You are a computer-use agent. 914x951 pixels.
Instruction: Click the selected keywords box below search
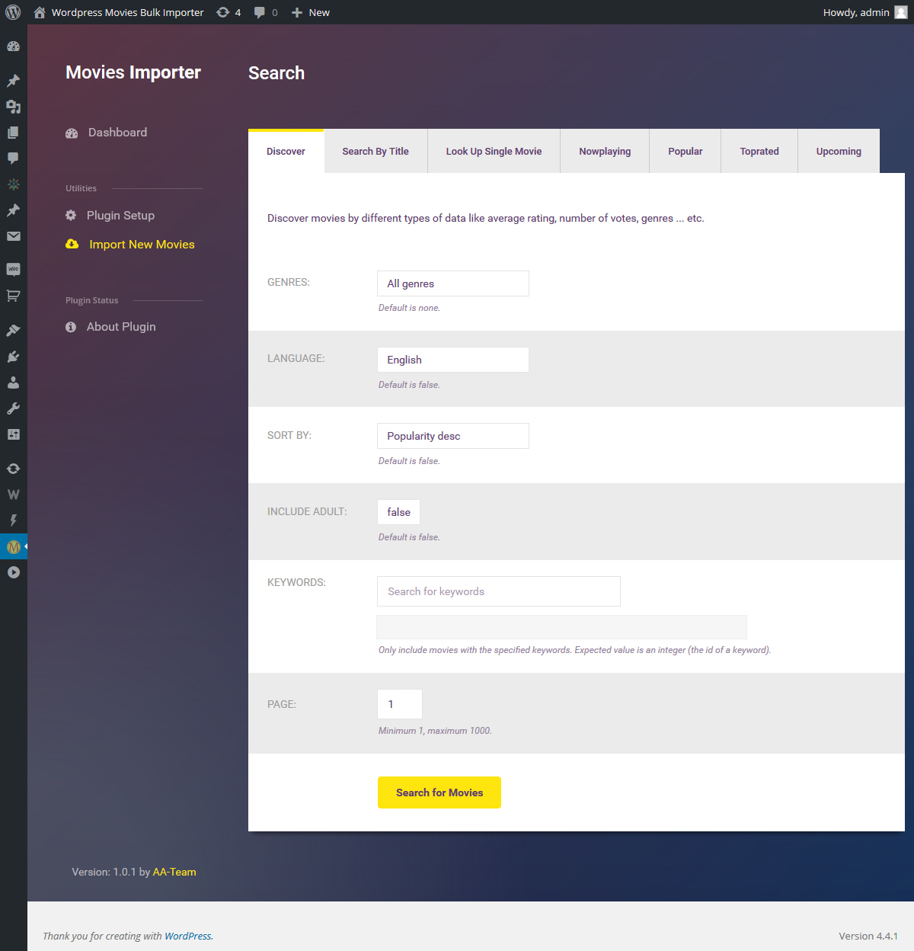pos(561,627)
